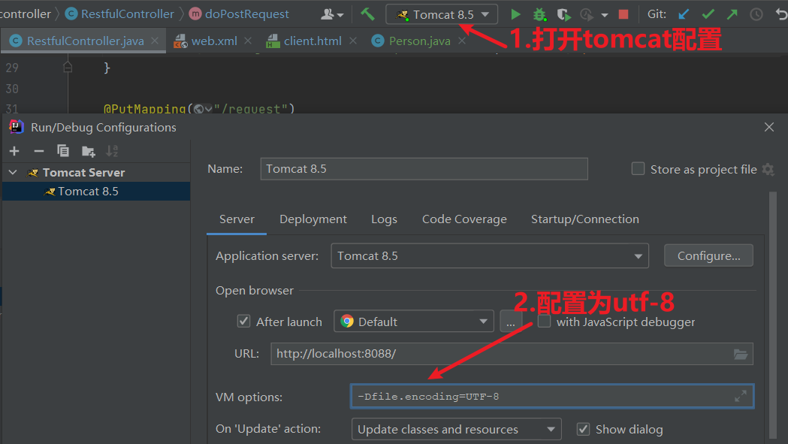Screen dimensions: 788x444
Task: Click RestfulController breadcrumb
Action: tap(119, 14)
